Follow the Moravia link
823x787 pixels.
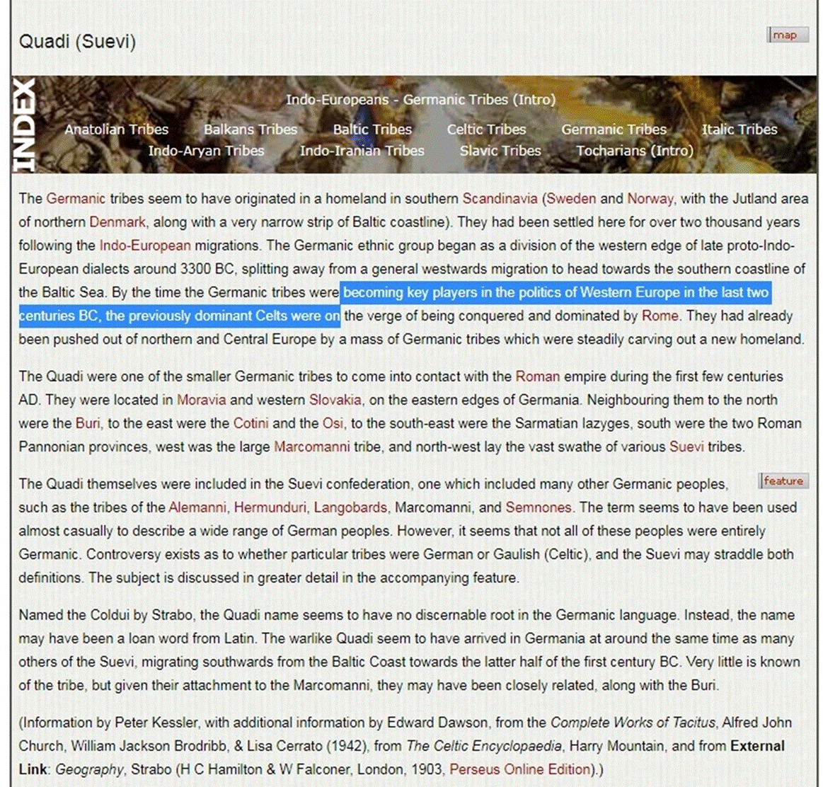pos(201,400)
